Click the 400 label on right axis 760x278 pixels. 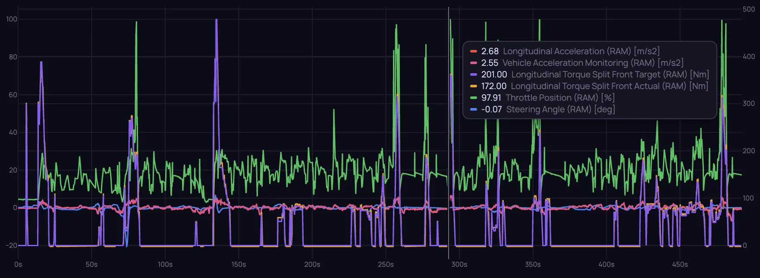tap(749, 56)
